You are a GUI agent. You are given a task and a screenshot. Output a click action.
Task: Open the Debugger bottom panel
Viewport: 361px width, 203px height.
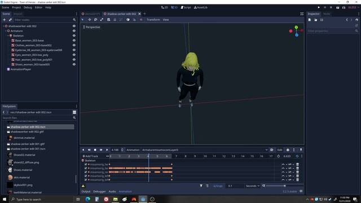tap(99, 192)
